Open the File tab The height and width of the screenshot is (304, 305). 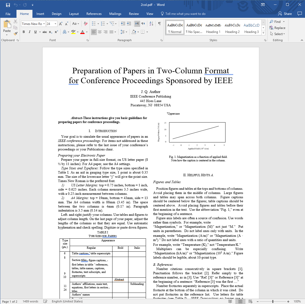tap(8, 14)
